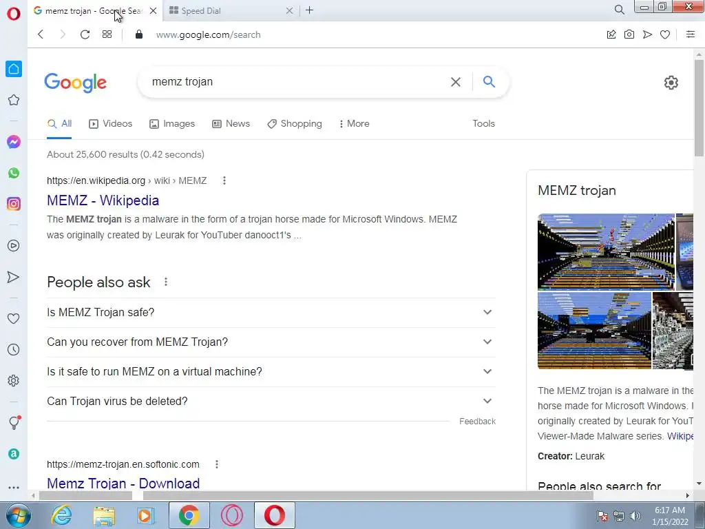Open the Easy Setup sliders icon
The image size is (705, 529).
click(691, 34)
